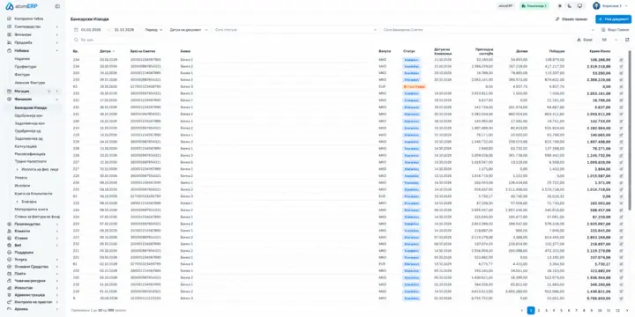Click the atomERP logo
This screenshot has width=635, height=317.
pyautogui.click(x=21, y=6)
